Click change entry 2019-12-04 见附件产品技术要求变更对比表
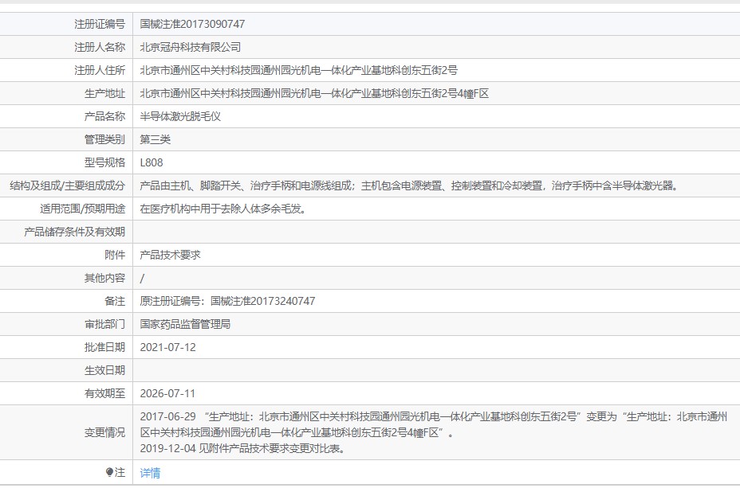Viewport: 740px width, 488px height. (x=243, y=448)
